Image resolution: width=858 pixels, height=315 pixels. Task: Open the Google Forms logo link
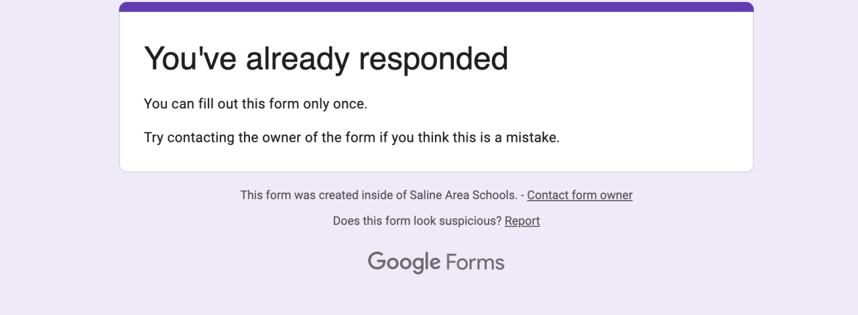[x=436, y=261]
